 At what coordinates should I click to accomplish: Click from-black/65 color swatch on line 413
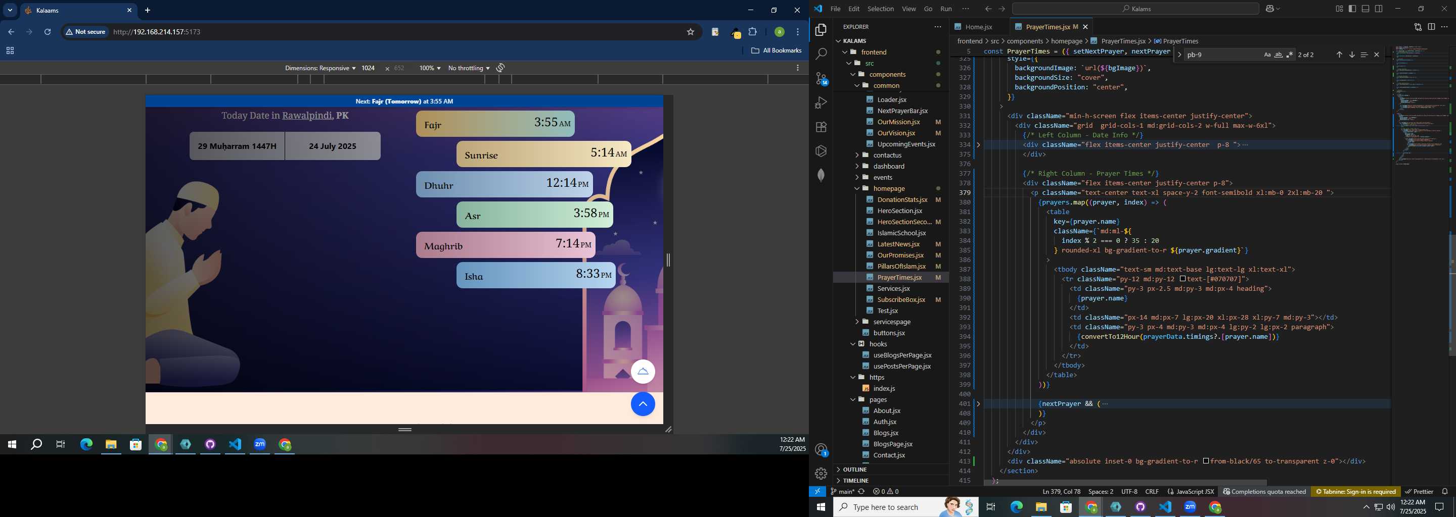(x=1206, y=461)
